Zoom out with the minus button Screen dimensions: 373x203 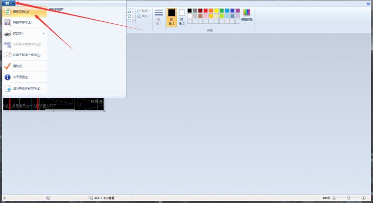pyautogui.click(x=334, y=198)
